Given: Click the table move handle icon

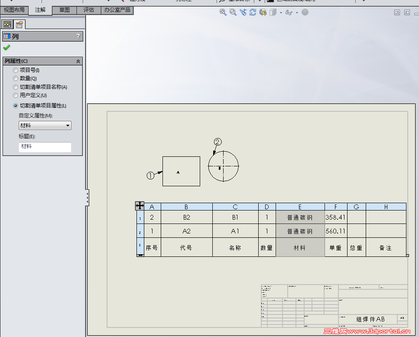Looking at the screenshot, I should (x=140, y=206).
